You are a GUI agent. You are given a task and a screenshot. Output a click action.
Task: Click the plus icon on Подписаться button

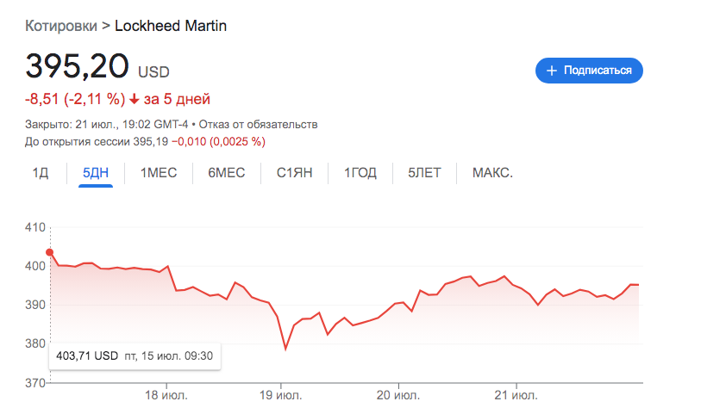click(x=552, y=71)
